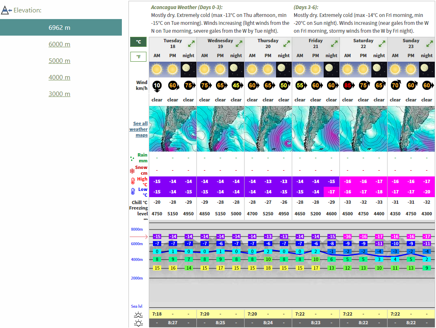The image size is (436, 328).
Task: Open the Tuesday weather map thumbnail
Action: coord(172,129)
